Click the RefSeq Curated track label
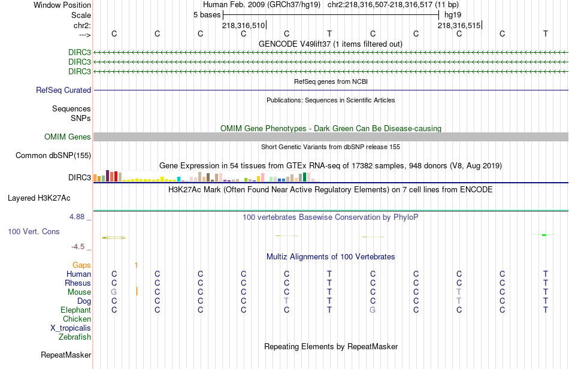Screen dimensions: 569x369 [x=63, y=90]
